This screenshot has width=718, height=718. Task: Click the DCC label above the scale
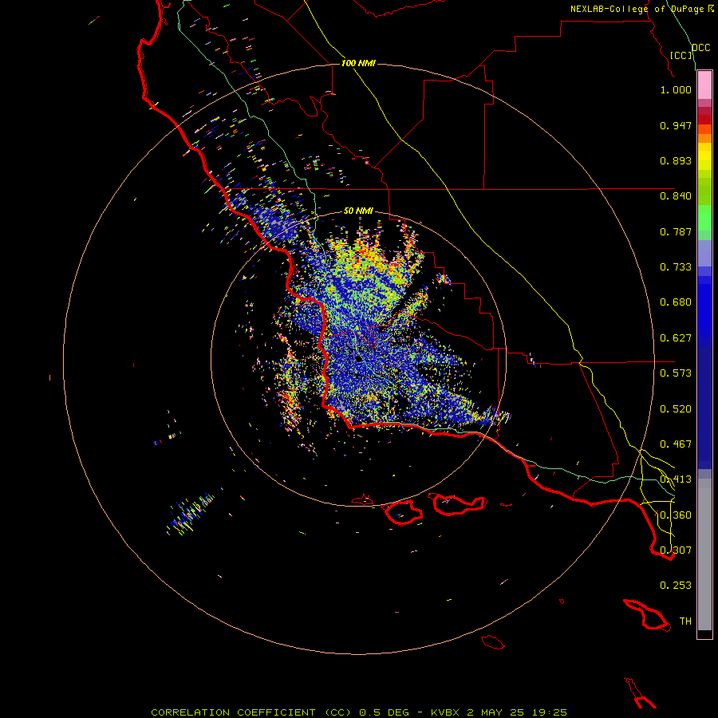[700, 48]
